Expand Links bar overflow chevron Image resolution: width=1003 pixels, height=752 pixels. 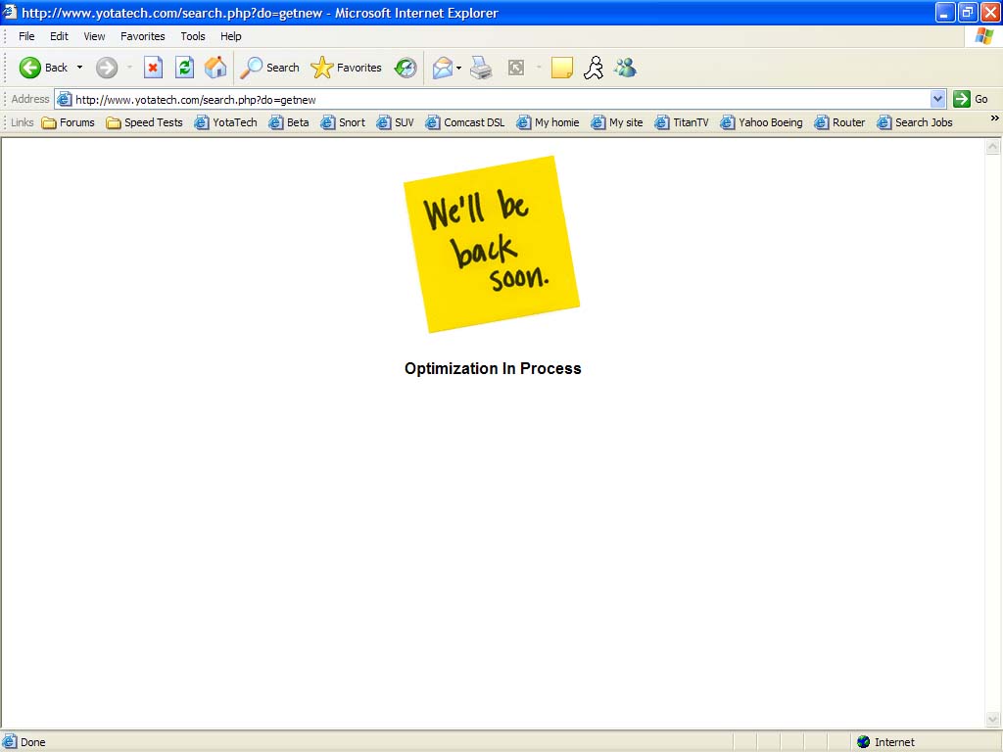994,118
